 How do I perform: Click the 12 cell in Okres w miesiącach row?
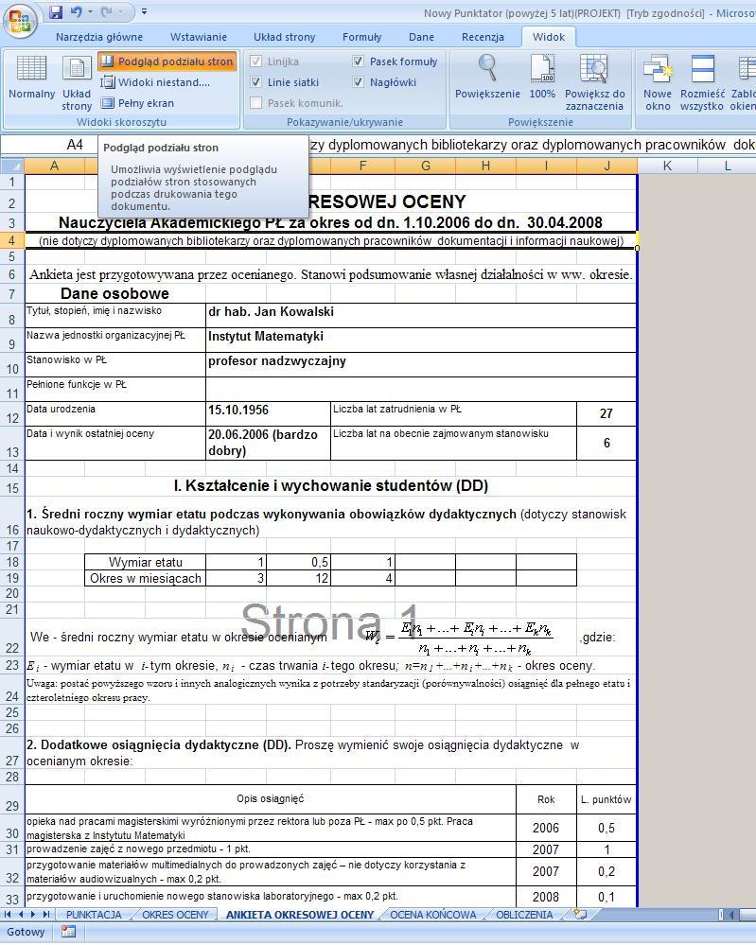point(298,578)
